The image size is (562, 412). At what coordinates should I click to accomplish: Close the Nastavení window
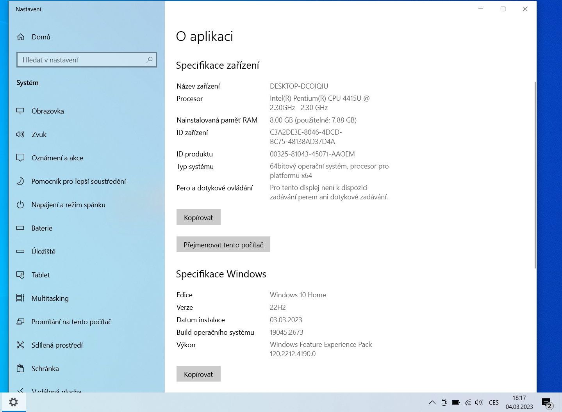(x=525, y=9)
